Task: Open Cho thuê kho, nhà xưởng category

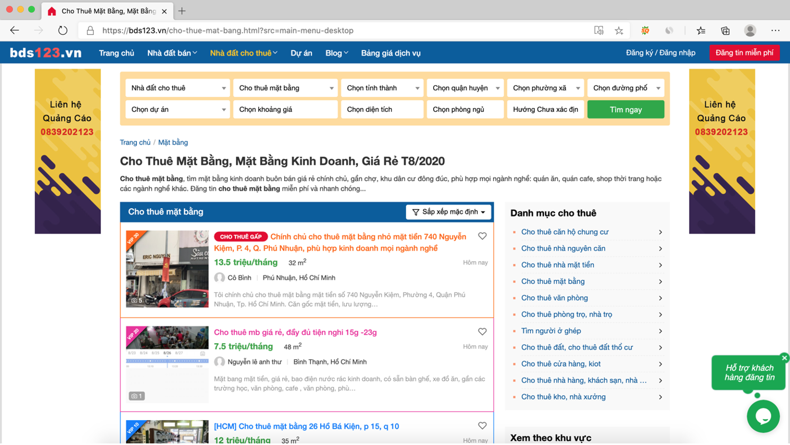Action: click(x=563, y=397)
